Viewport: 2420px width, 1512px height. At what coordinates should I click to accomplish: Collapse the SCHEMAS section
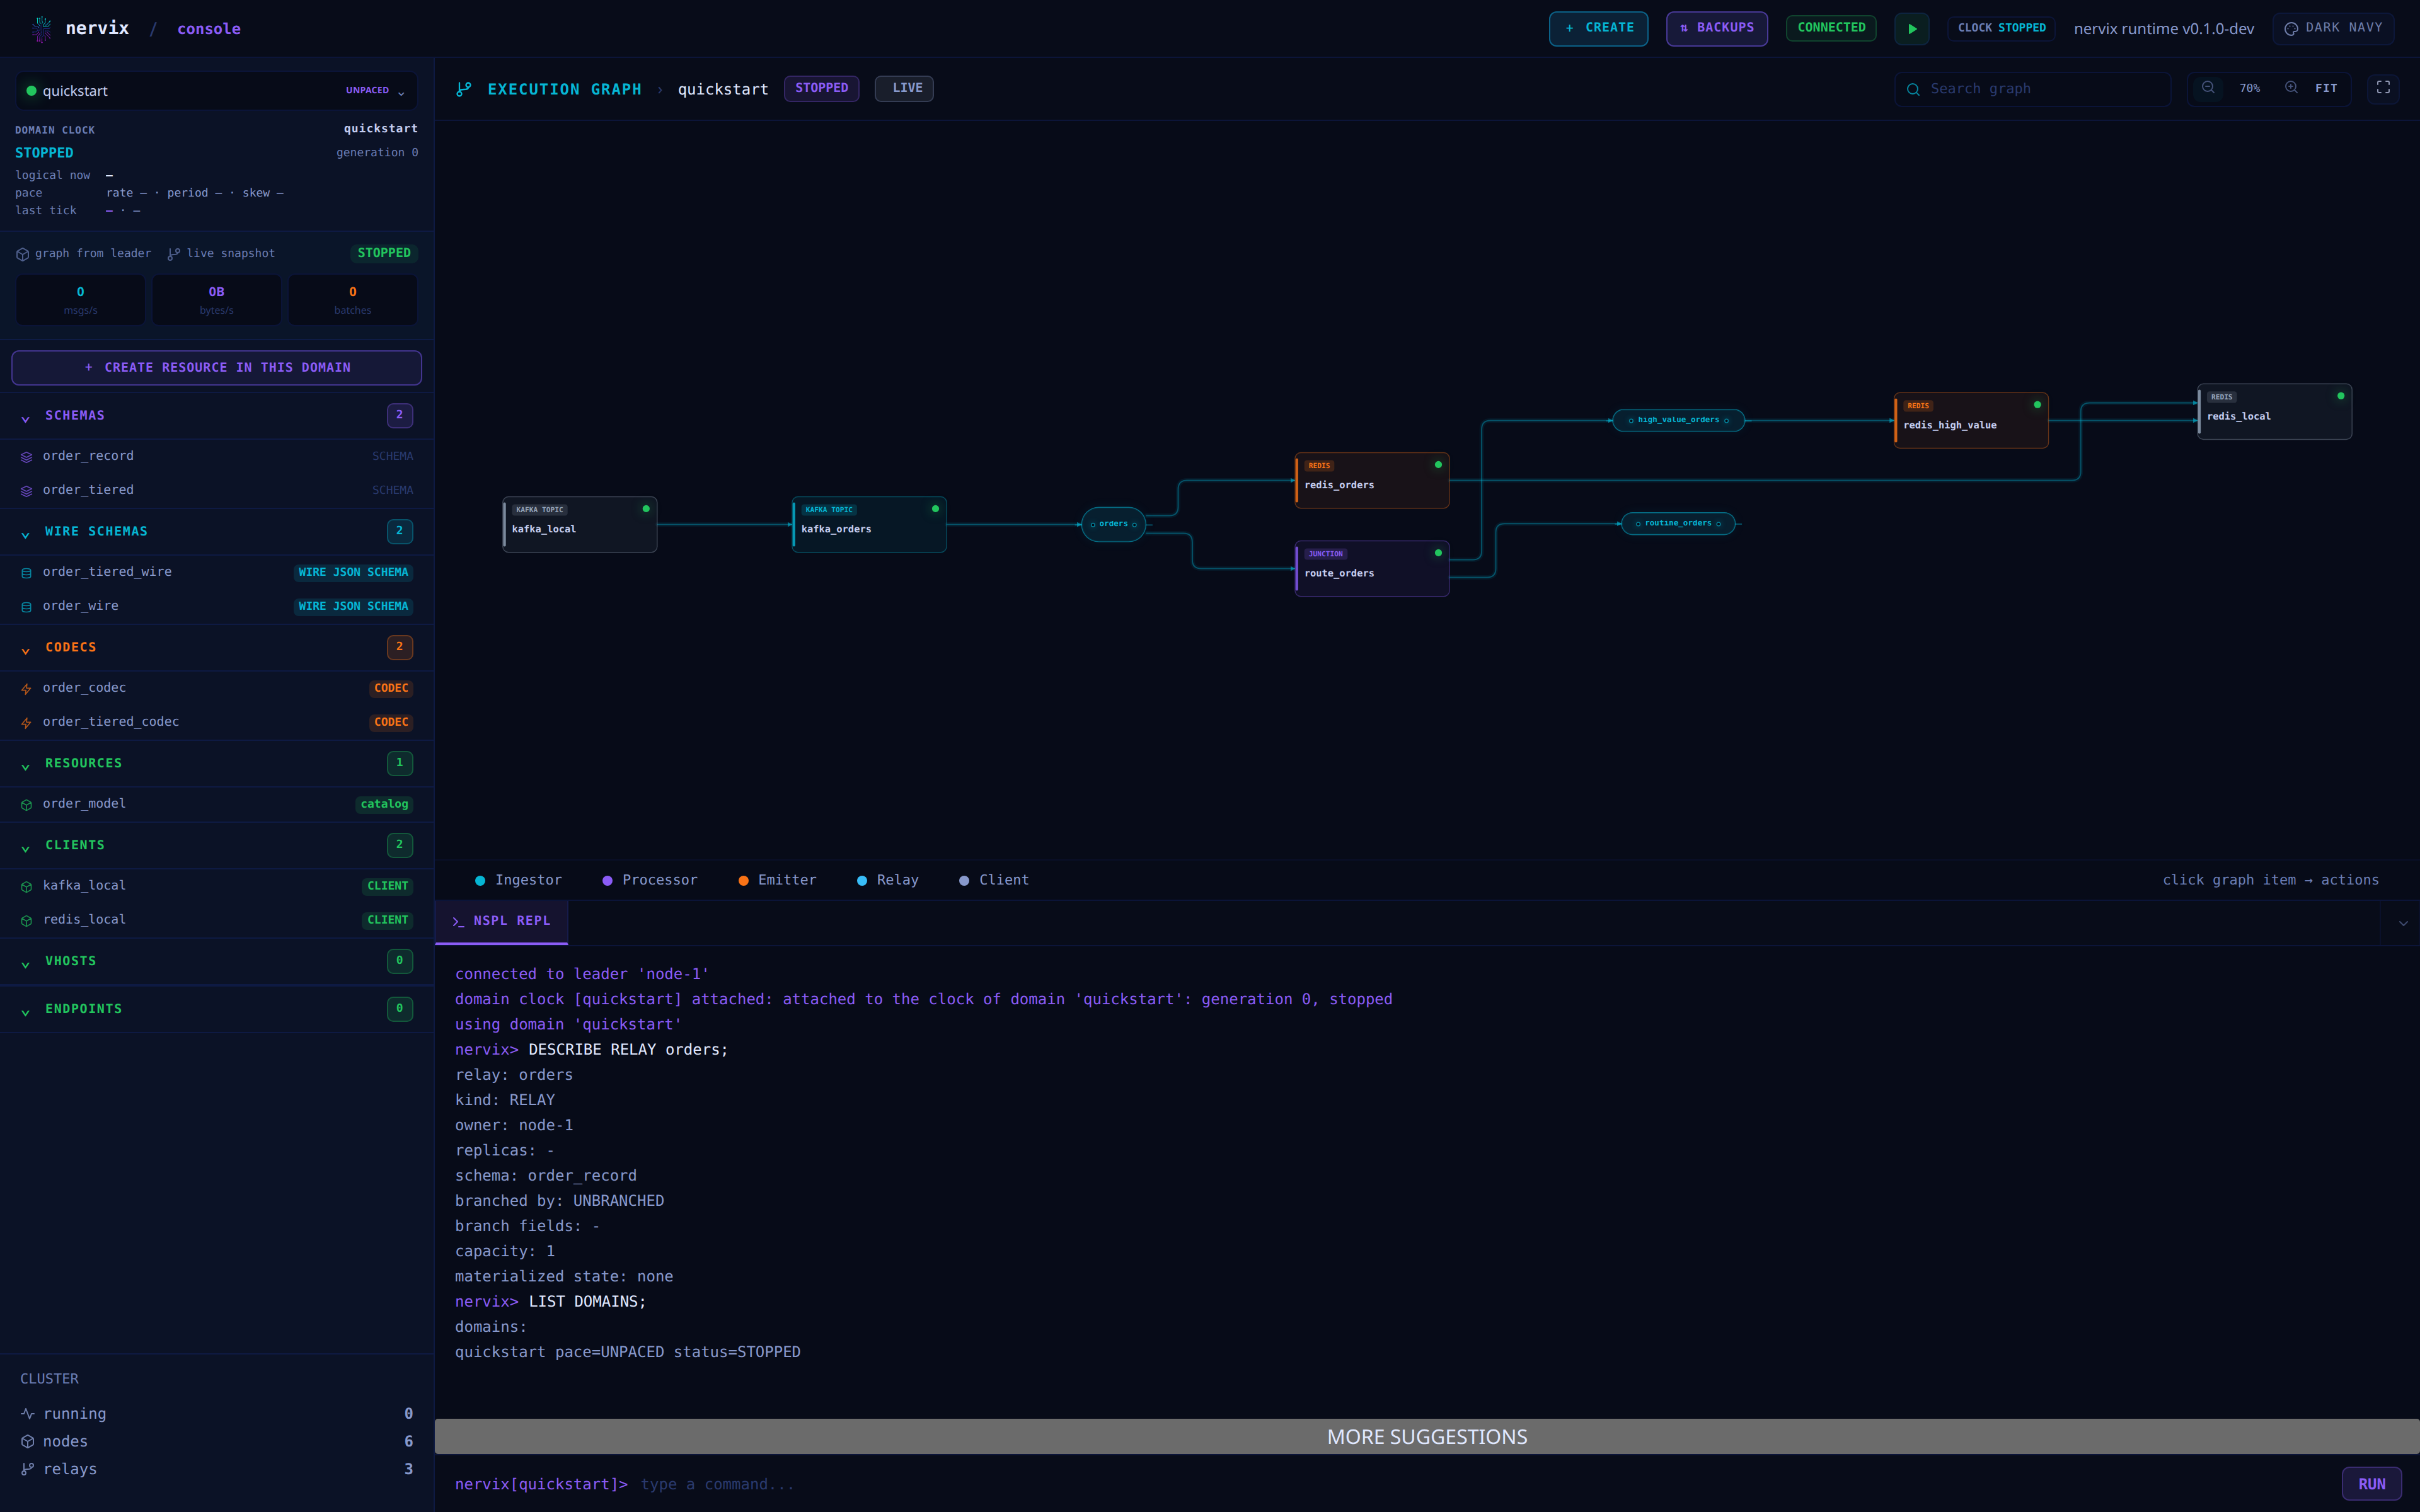click(x=216, y=416)
